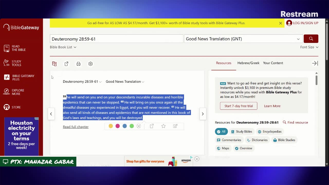329x185 pixels.
Task: Go to previous passage arrow
Action: click(x=51, y=114)
